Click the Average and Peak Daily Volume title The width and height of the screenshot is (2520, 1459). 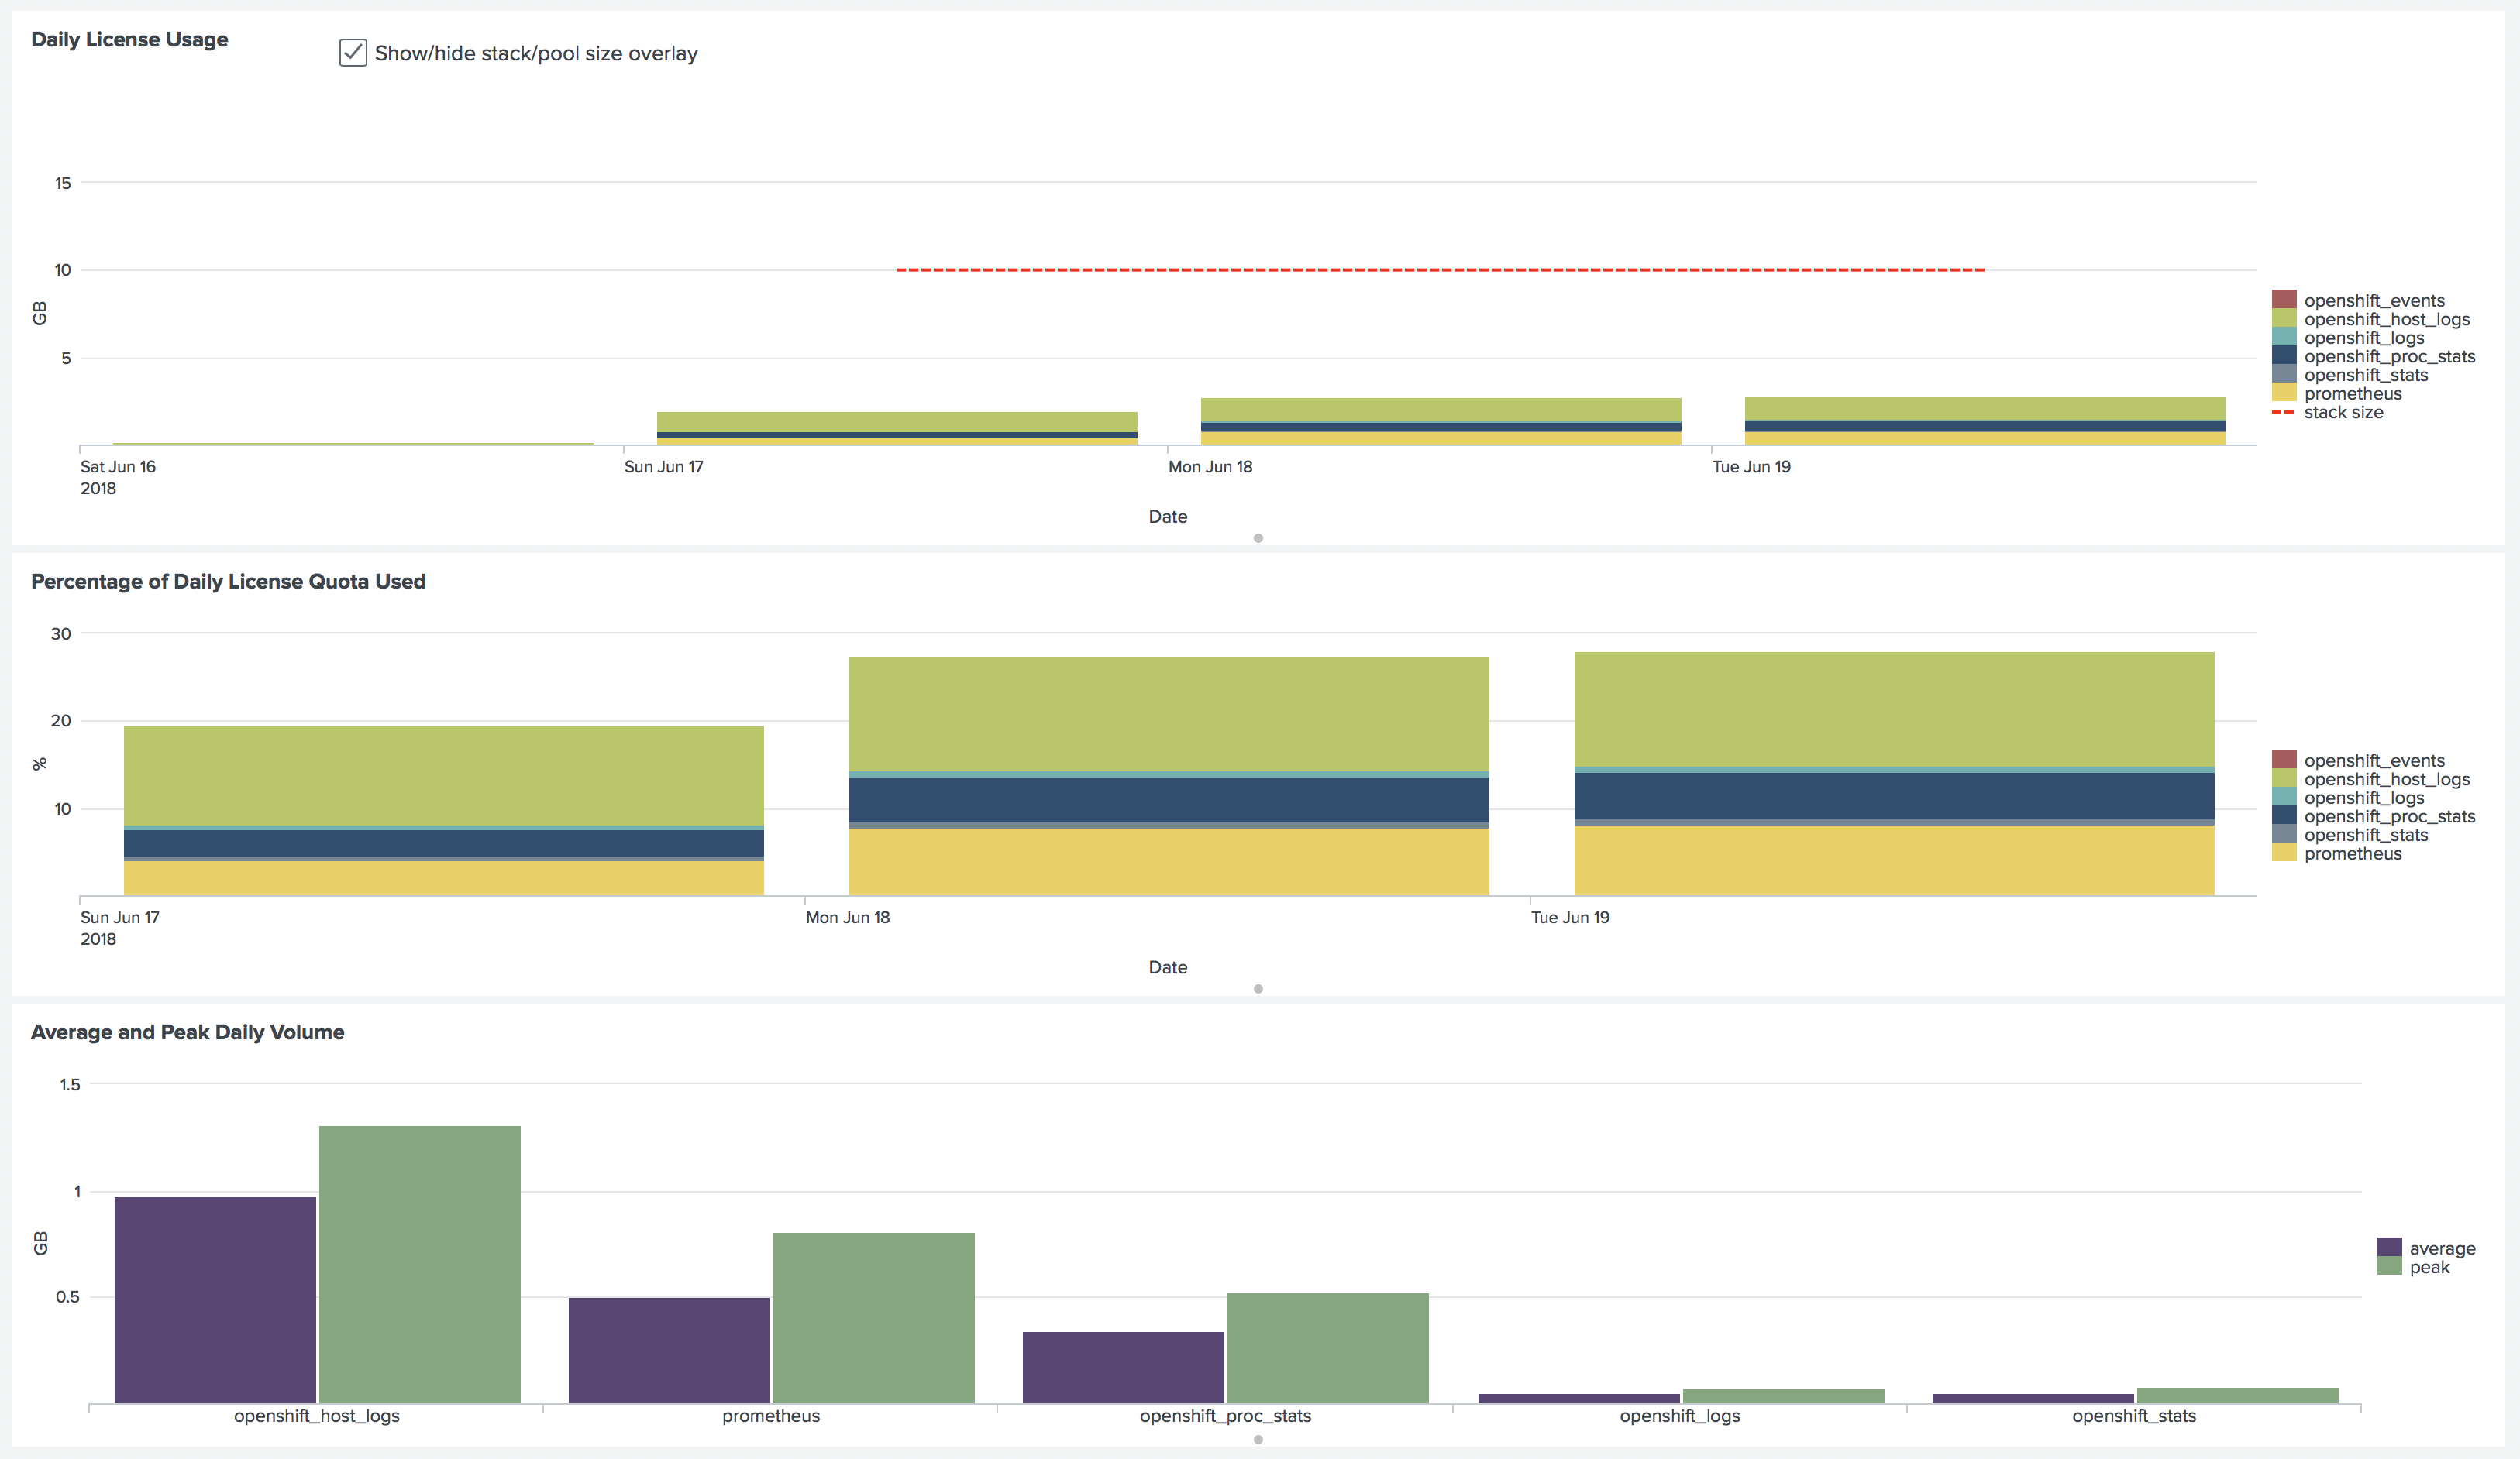point(188,1032)
